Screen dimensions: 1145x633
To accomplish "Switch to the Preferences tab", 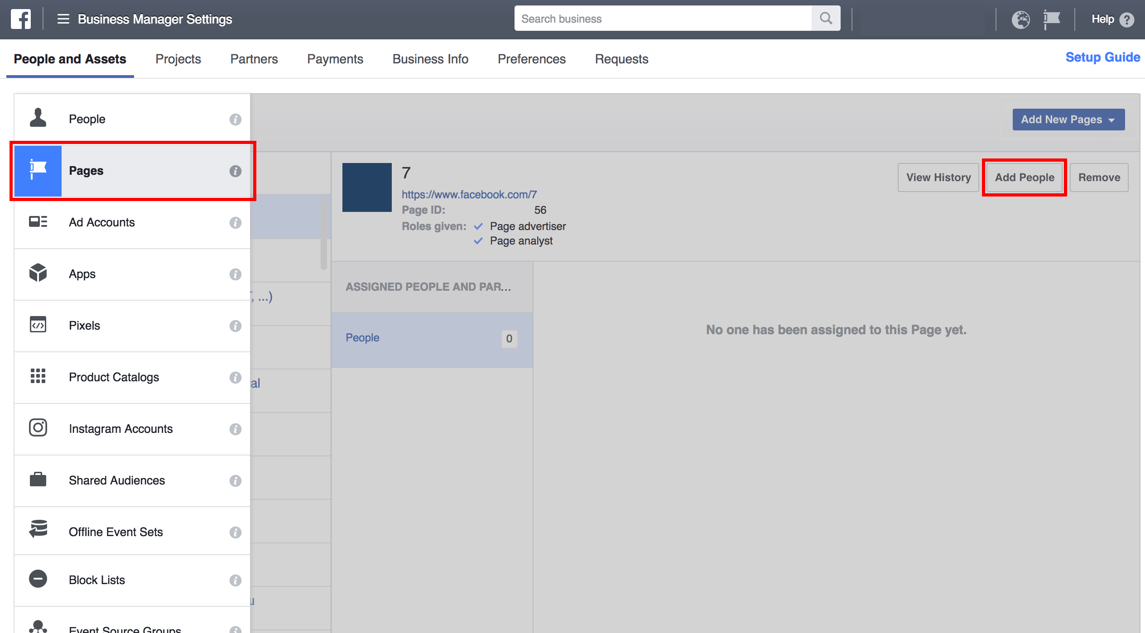I will click(532, 59).
